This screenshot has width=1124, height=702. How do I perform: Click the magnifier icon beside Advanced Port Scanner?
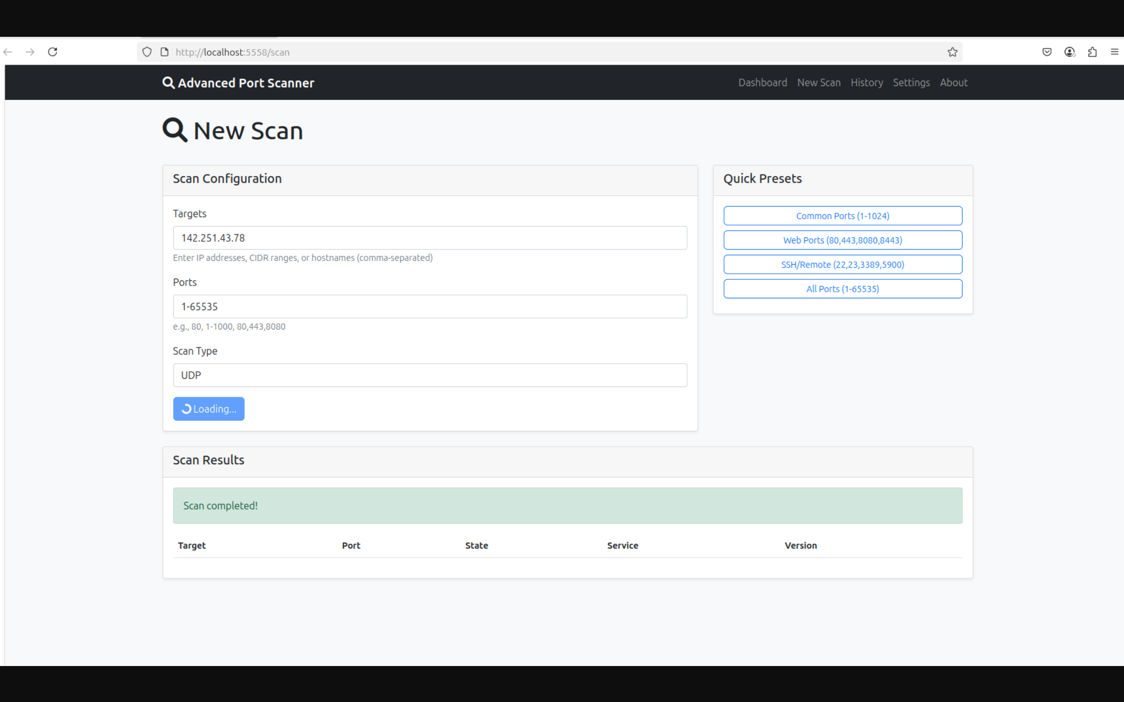[x=169, y=82]
